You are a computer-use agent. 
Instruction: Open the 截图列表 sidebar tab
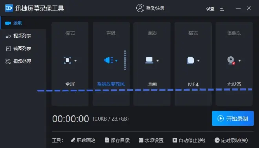pyautogui.click(x=23, y=49)
